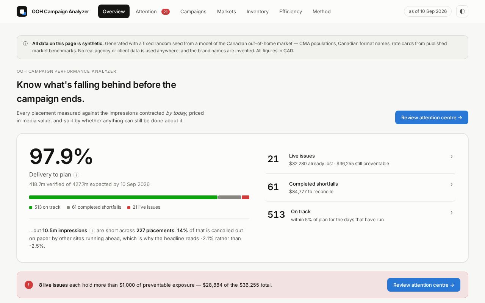
Task: Switch to the Attention tab
Action: 152,11
